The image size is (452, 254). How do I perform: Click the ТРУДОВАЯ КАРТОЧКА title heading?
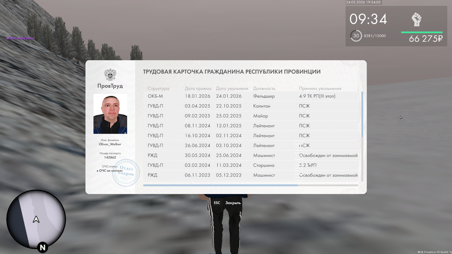tap(232, 72)
